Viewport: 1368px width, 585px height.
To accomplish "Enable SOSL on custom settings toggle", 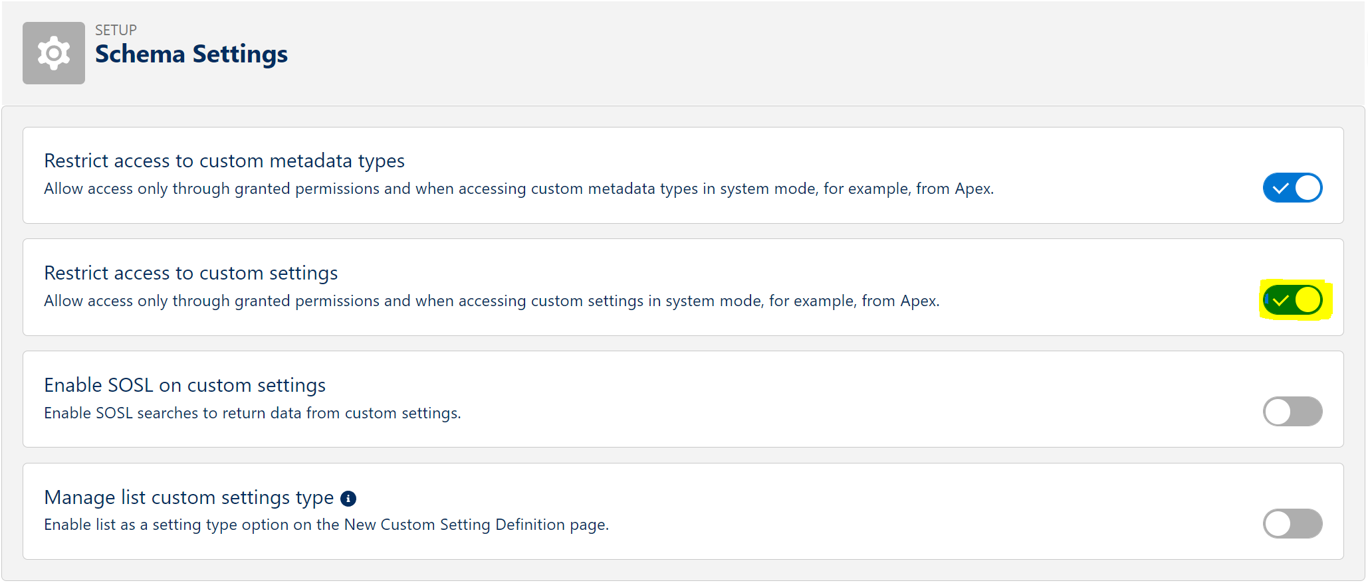I will [1292, 412].
